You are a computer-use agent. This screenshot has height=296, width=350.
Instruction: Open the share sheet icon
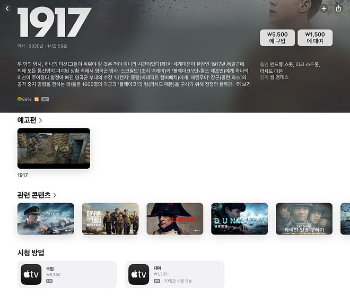coord(338,8)
